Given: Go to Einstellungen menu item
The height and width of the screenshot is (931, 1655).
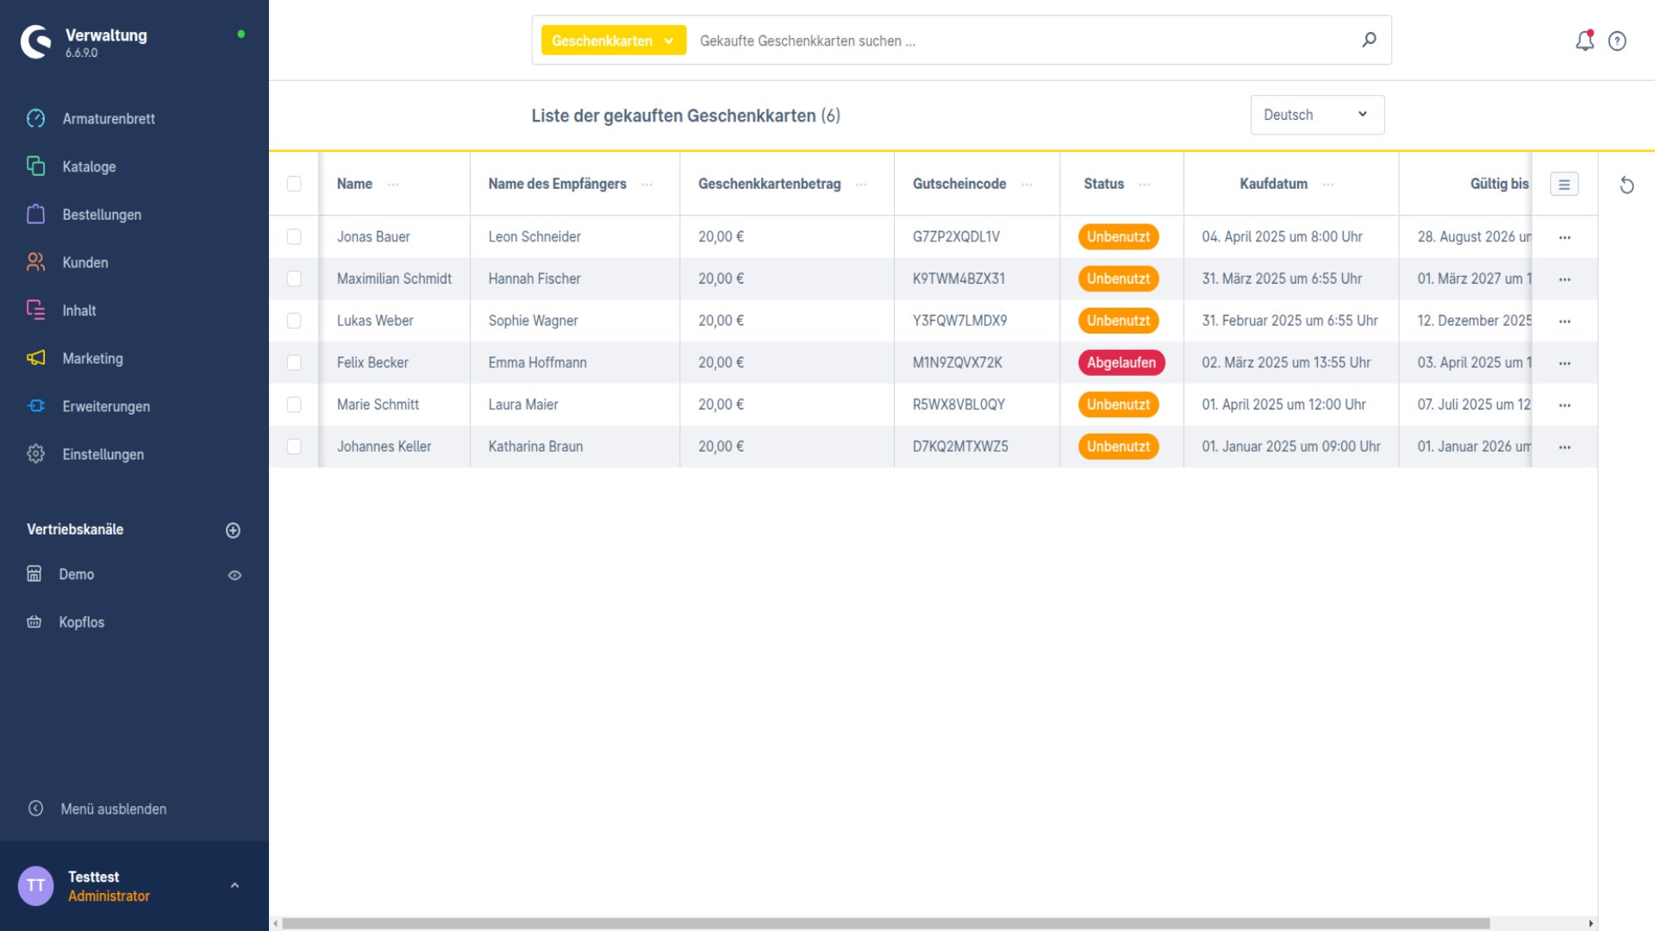Looking at the screenshot, I should (103, 454).
